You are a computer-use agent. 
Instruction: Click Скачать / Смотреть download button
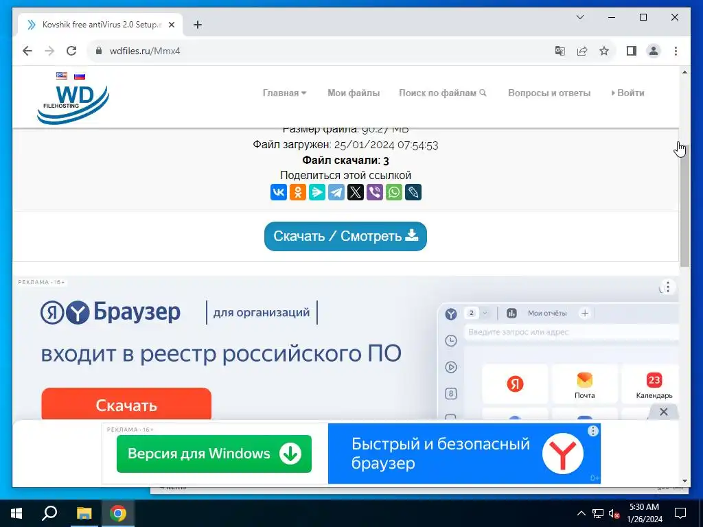point(345,236)
